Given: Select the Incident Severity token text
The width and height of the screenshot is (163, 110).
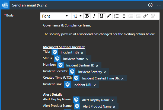Looking at the screenshot, I should pos(90,72).
